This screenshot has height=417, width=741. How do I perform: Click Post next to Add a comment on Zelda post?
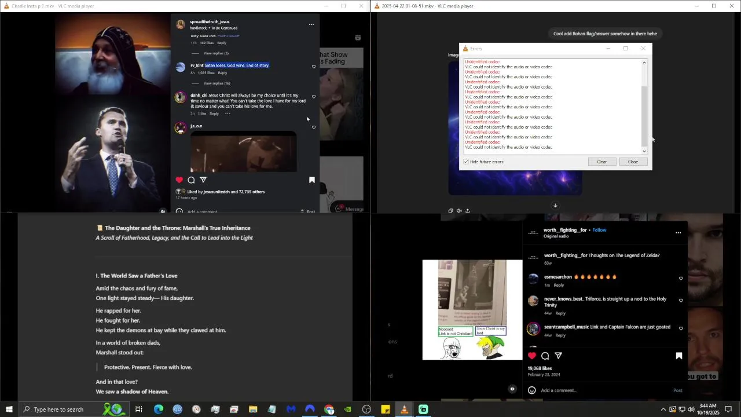click(x=677, y=390)
